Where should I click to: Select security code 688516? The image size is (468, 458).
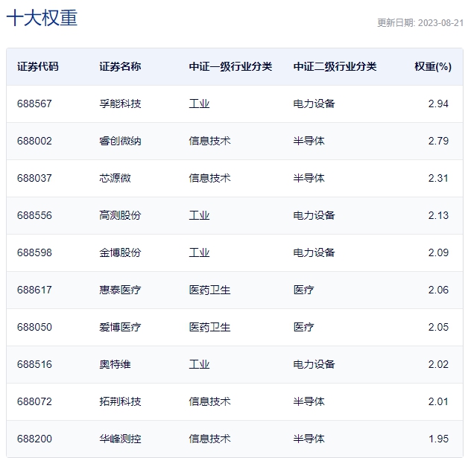coord(34,365)
